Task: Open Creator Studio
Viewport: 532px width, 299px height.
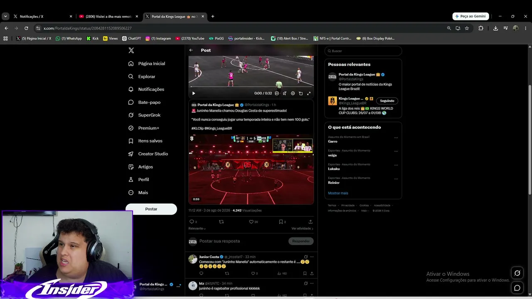Action: (148, 154)
